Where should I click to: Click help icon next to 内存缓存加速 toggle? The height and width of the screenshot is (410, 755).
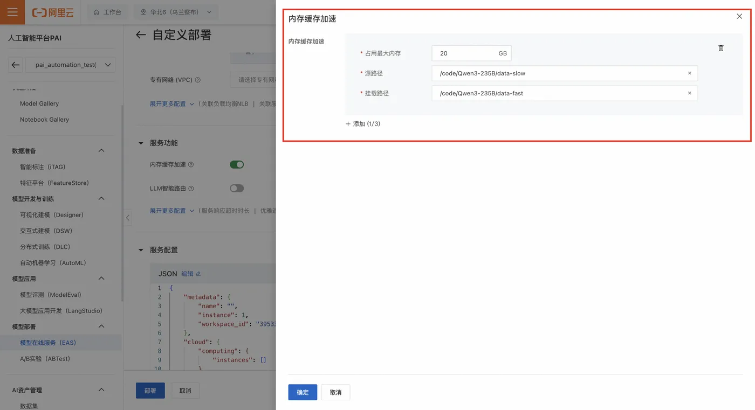pyautogui.click(x=191, y=165)
